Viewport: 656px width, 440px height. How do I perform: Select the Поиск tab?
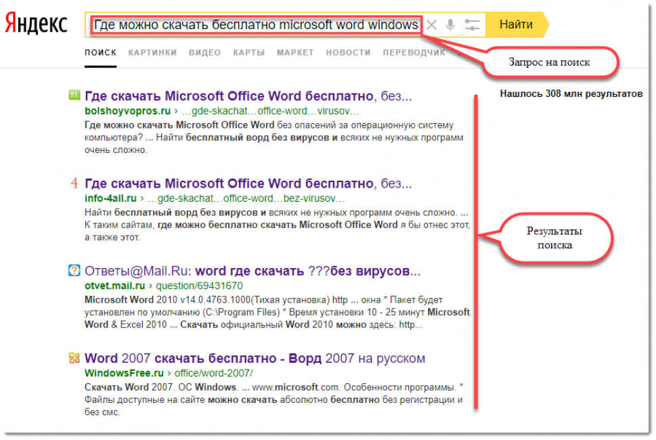coord(100,53)
